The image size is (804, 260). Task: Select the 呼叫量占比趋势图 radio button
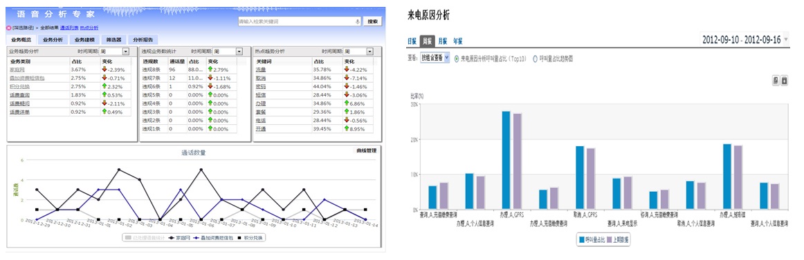click(x=536, y=58)
